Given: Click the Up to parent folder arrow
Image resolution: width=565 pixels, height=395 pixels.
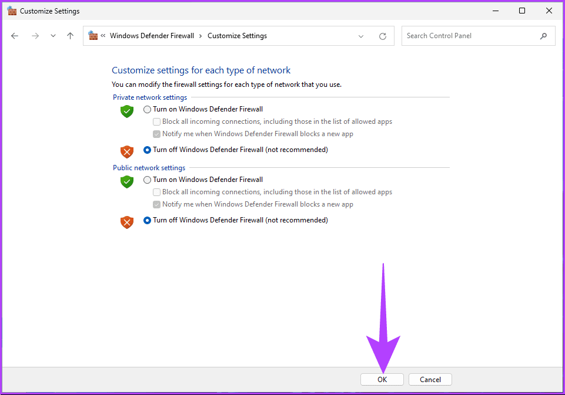Looking at the screenshot, I should coord(71,36).
